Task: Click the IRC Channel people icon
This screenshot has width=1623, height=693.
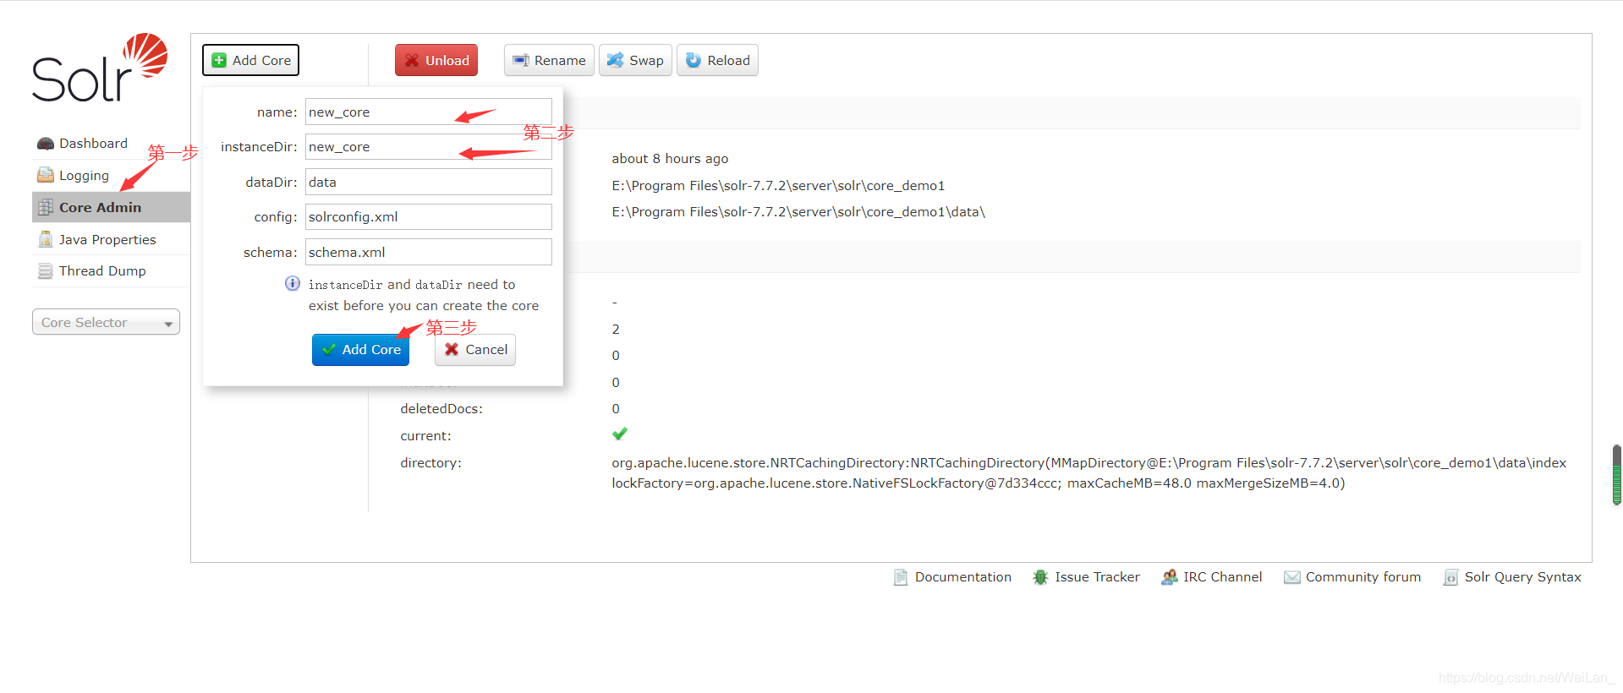Action: 1169,577
